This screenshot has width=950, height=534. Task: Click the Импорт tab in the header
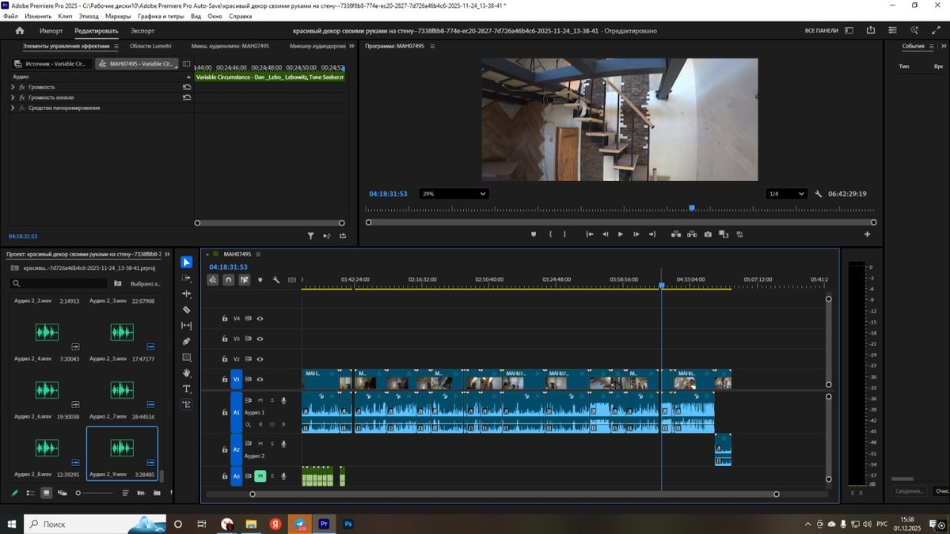[51, 31]
